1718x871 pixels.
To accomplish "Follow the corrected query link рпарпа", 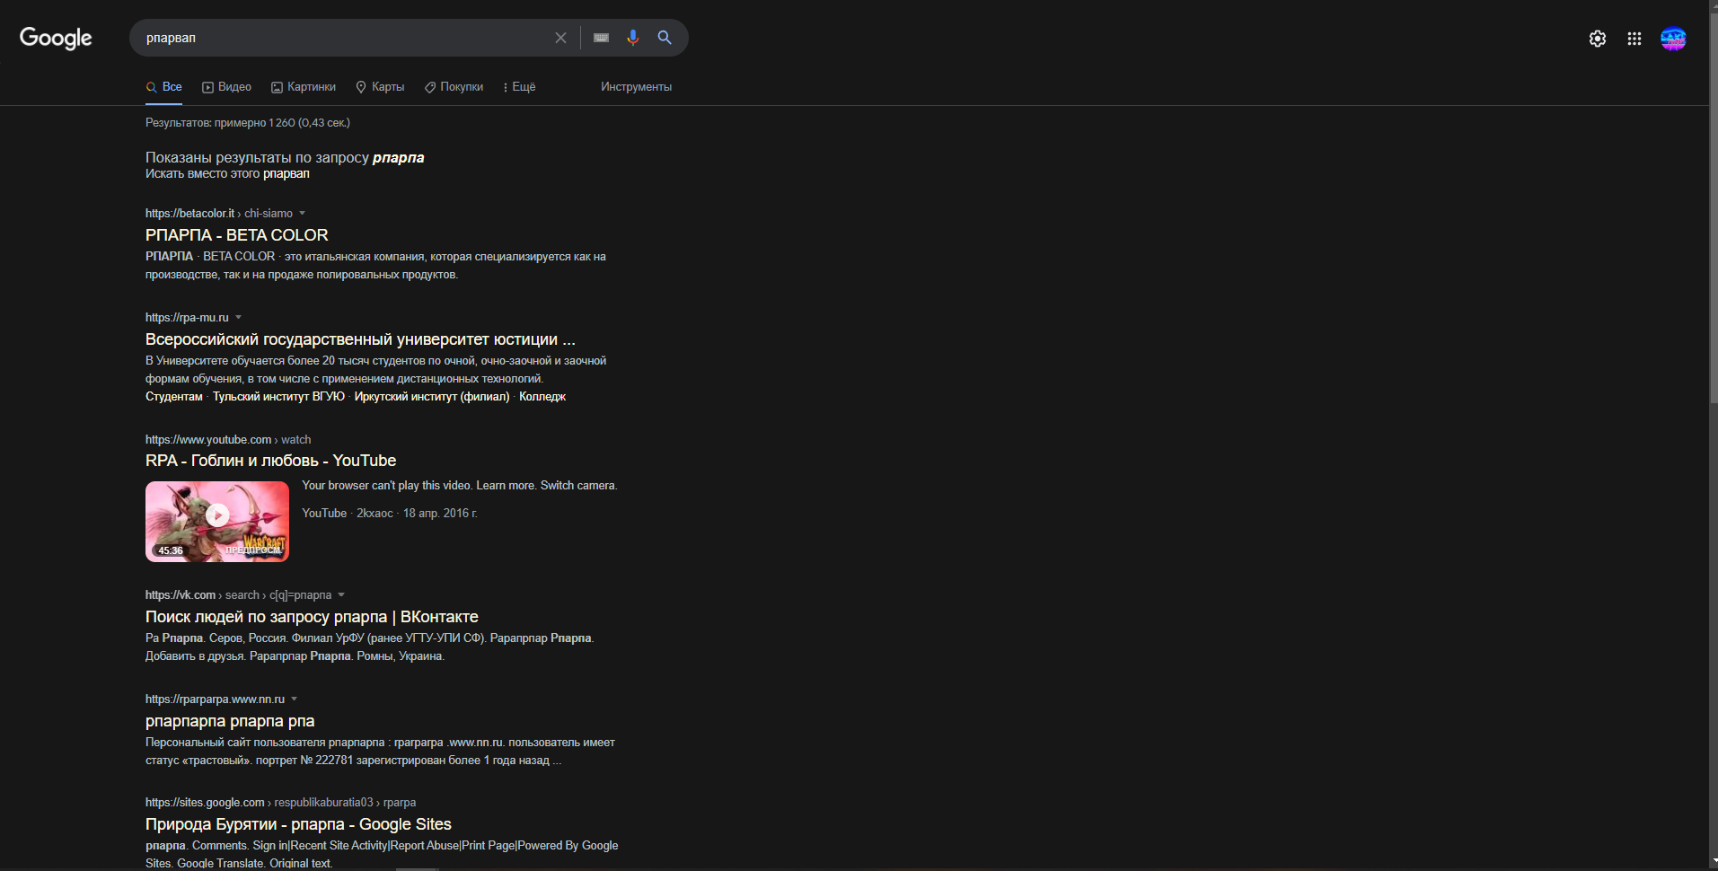I will pyautogui.click(x=398, y=157).
